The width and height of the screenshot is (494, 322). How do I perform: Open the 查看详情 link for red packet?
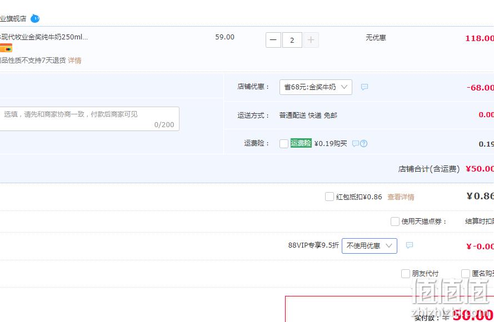(x=401, y=197)
